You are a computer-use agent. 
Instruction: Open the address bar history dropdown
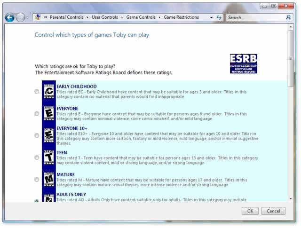coord(212,17)
